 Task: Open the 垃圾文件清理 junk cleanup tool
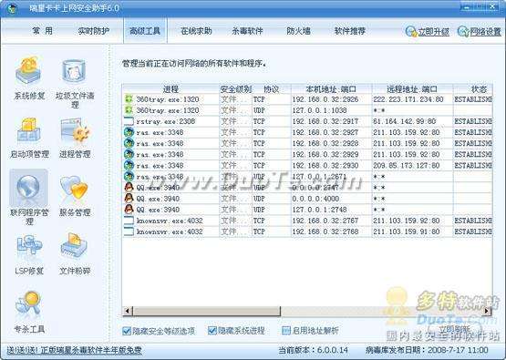(74, 70)
